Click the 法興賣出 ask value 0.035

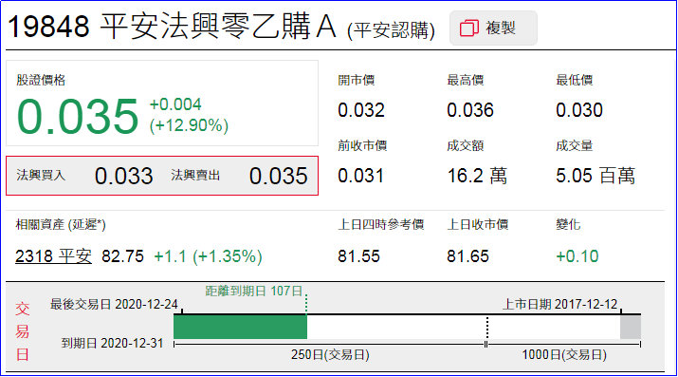279,177
